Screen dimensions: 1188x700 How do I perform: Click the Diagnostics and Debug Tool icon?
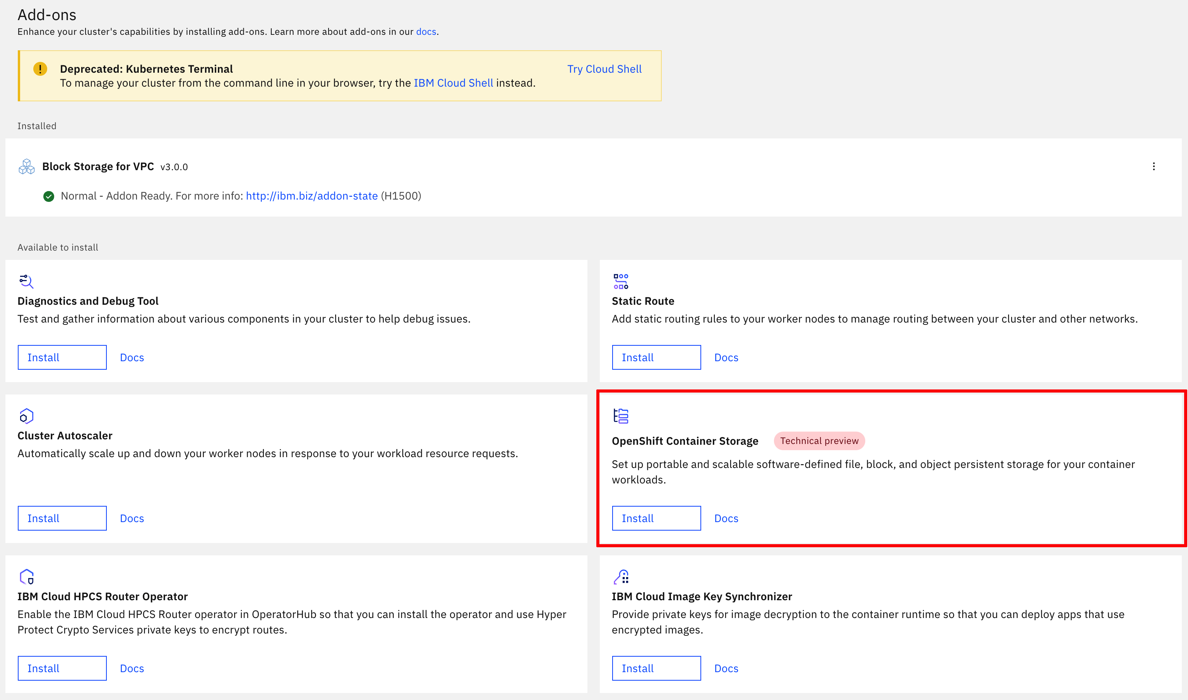tap(26, 282)
